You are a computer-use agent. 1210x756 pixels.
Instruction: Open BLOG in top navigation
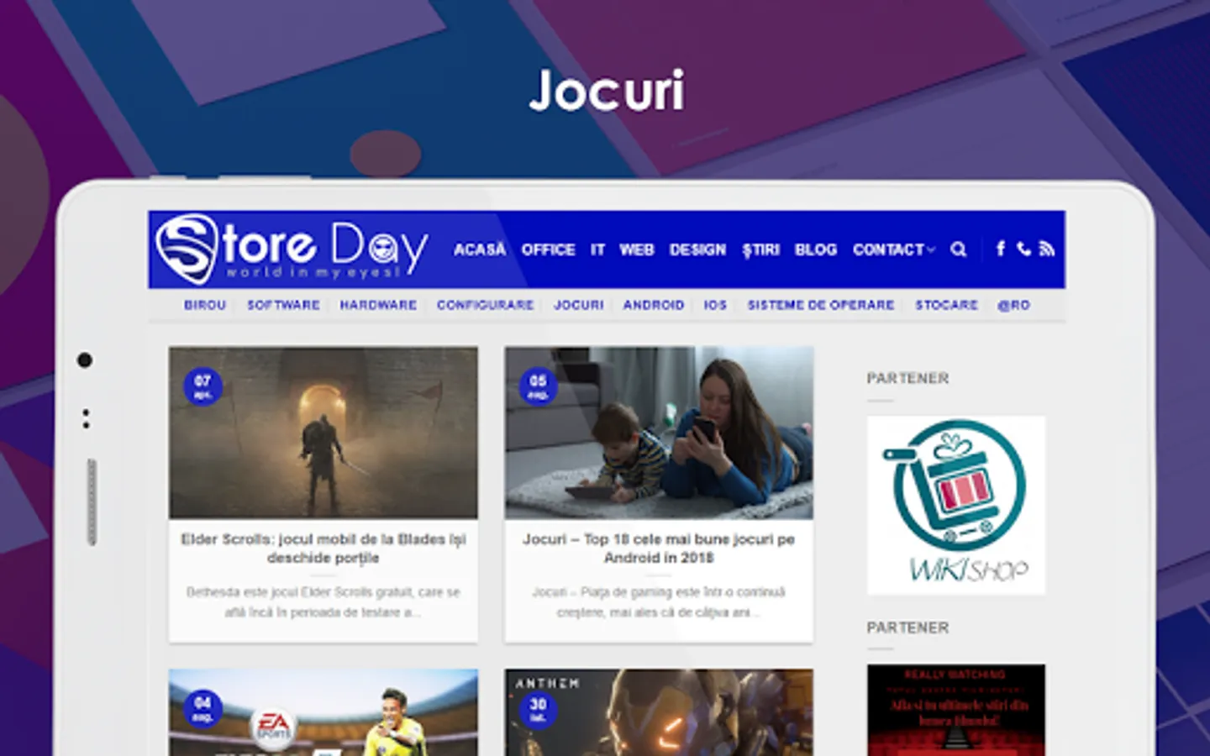click(x=816, y=249)
